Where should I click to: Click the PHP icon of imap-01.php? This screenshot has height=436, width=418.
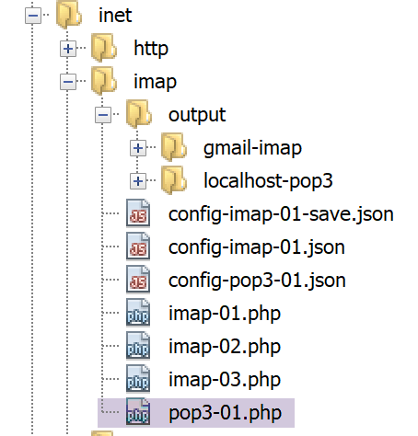(138, 313)
